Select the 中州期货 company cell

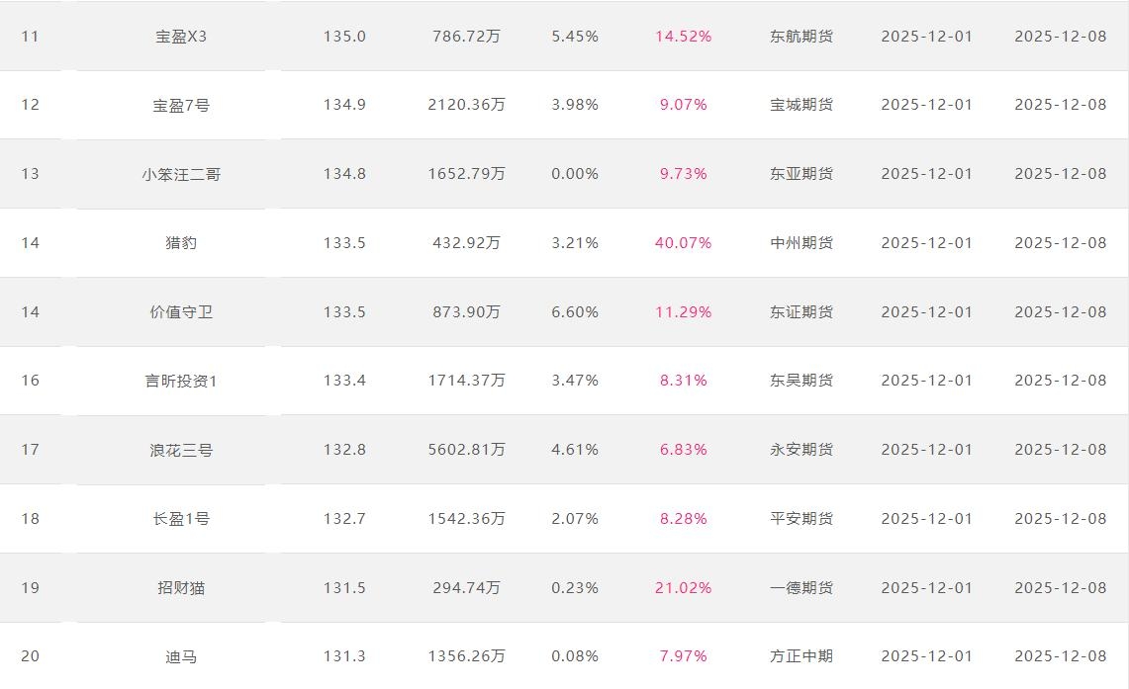click(801, 243)
